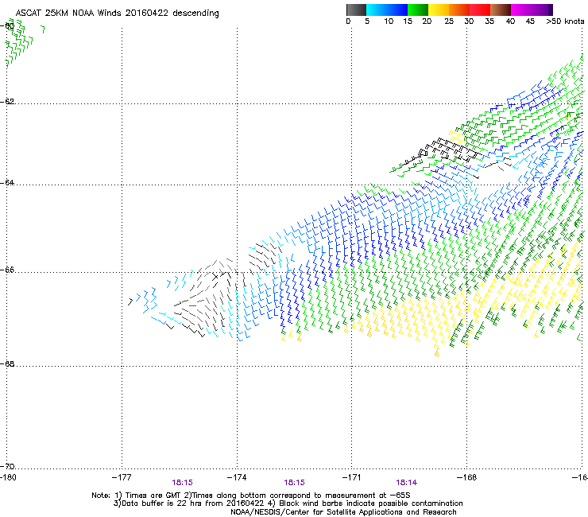The image size is (588, 517).
Task: Click the title "ASCAT 25KM NOAA Winds 20160422 descending"
Action: [x=117, y=13]
